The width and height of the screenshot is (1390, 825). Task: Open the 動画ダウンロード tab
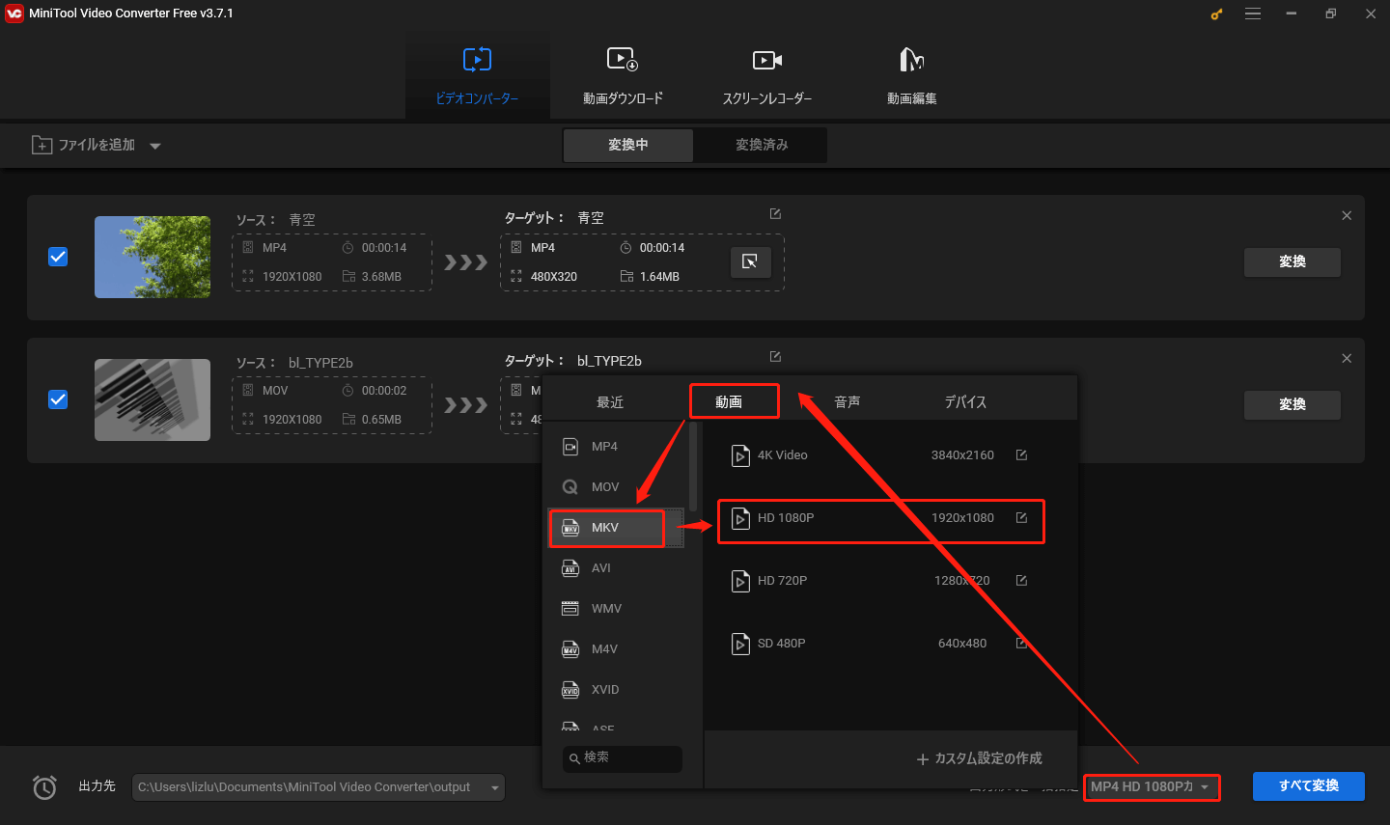tap(623, 75)
